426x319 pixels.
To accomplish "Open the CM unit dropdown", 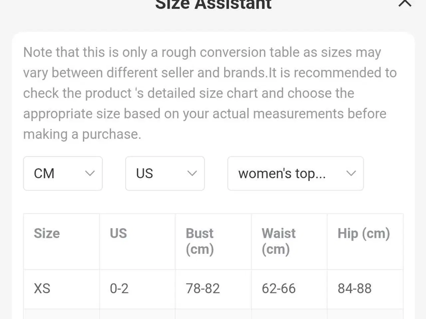I will (x=63, y=173).
